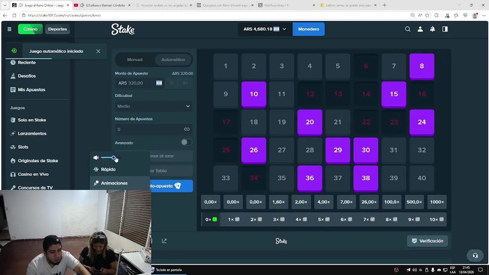
Task: Open the user profile icon
Action: point(420,29)
